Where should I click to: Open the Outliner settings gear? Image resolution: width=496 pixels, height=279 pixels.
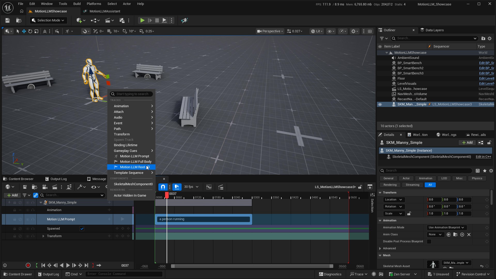[490, 38]
